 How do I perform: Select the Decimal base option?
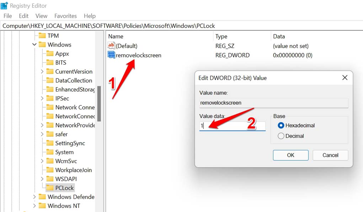[281, 136]
